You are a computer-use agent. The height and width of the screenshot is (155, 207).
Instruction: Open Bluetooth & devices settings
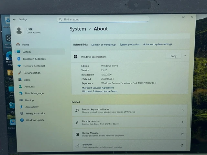pyautogui.click(x=34, y=59)
